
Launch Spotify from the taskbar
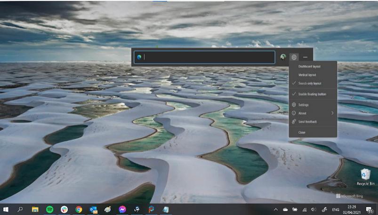pyautogui.click(x=49, y=209)
